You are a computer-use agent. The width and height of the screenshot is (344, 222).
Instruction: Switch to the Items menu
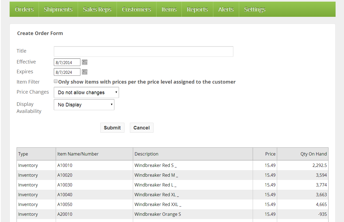[x=169, y=9]
